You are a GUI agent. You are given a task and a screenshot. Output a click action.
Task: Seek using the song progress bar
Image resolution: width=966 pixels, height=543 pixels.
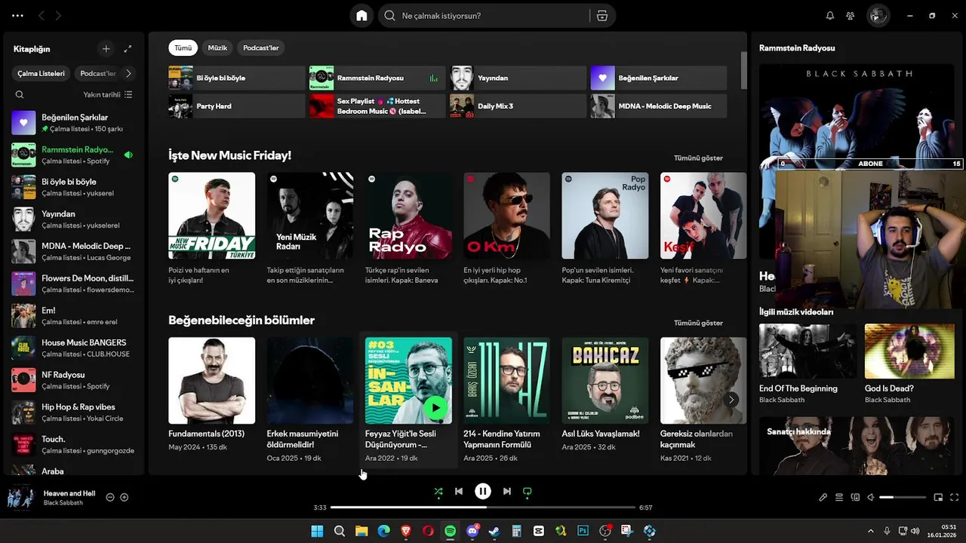coord(483,508)
